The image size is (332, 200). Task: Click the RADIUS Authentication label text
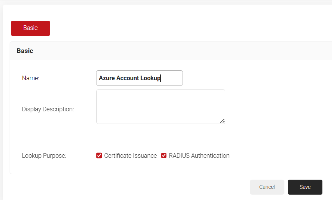pos(199,155)
